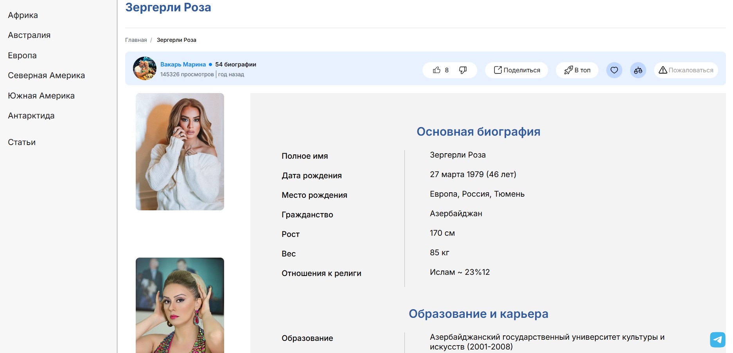733x353 pixels.
Task: Click the author avatar of Вакарь Марина
Action: click(x=144, y=68)
